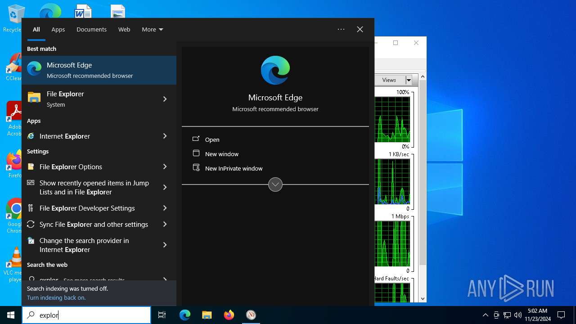Switch to the Web search tab

pyautogui.click(x=124, y=29)
